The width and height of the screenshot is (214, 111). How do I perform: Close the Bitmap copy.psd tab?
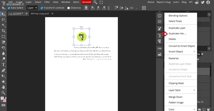click(52, 14)
